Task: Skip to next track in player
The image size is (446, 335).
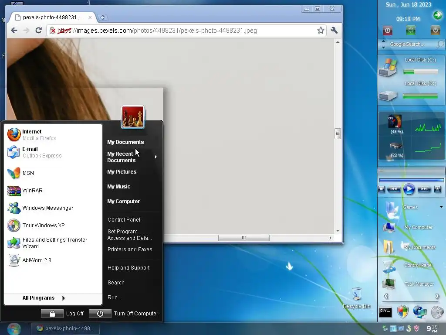Action: point(424,189)
